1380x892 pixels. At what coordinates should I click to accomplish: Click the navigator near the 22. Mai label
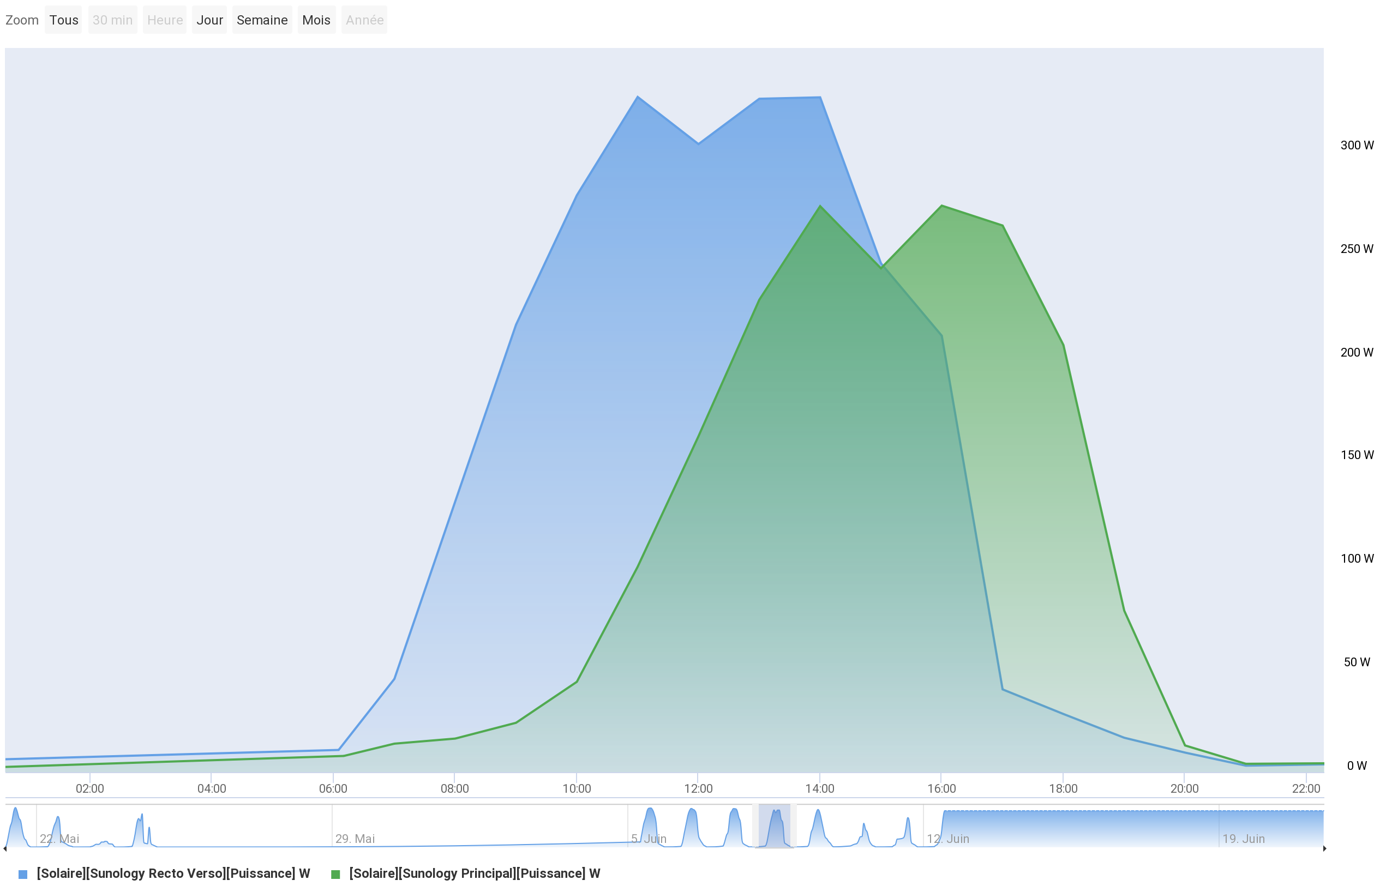[59, 838]
